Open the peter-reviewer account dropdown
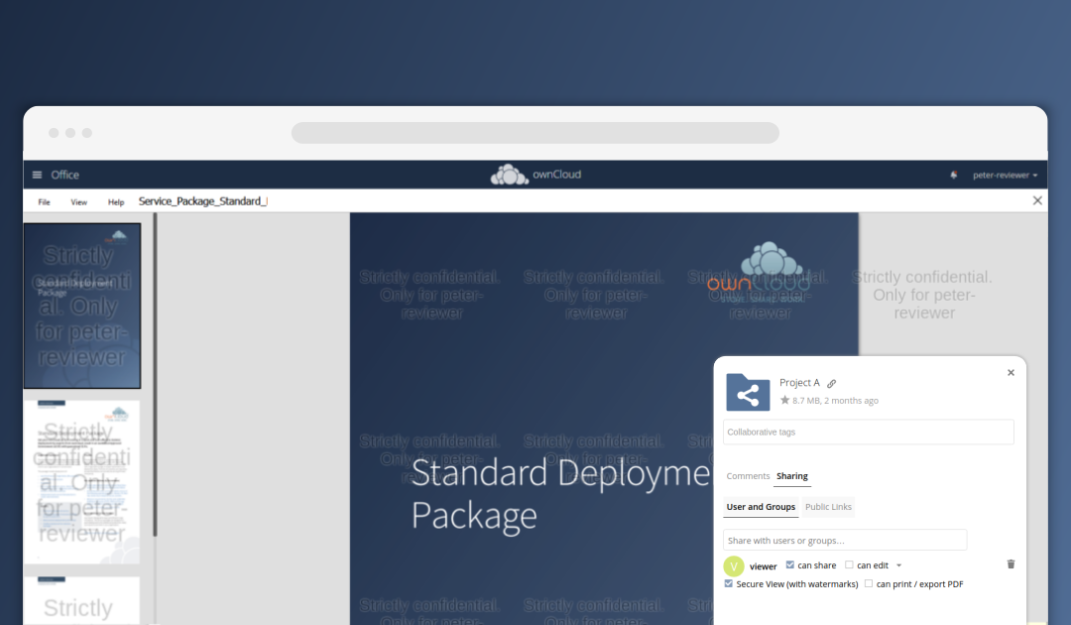Viewport: 1071px width, 625px height. (1006, 174)
